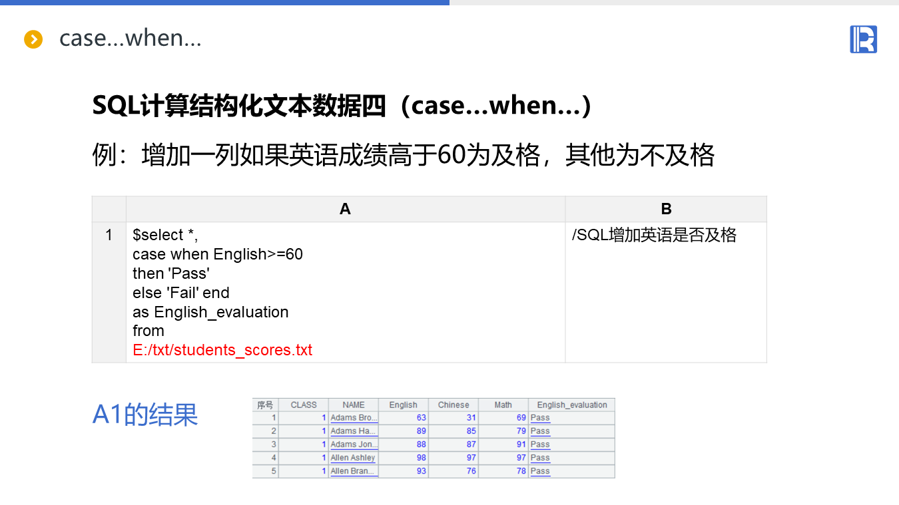
Task: Click the 'English_evaluation' column header
Action: click(x=572, y=405)
